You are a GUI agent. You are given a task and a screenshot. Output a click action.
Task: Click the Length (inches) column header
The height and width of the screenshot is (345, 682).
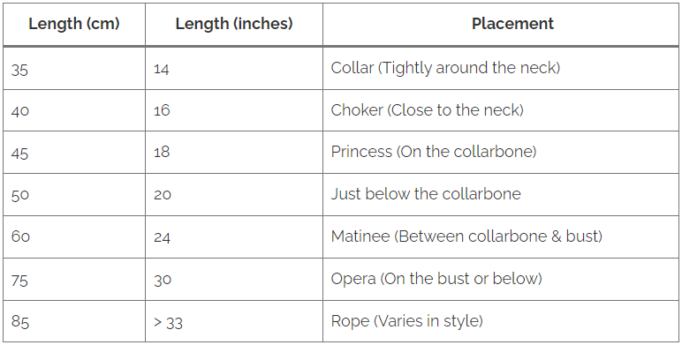pos(234,25)
